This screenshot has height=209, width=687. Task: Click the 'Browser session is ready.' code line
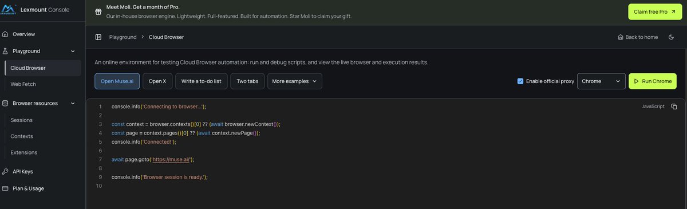[x=160, y=177]
